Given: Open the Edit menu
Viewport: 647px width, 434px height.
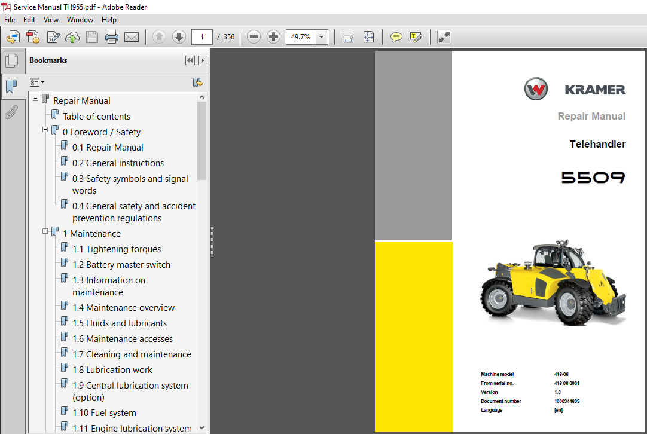Looking at the screenshot, I should [x=29, y=19].
